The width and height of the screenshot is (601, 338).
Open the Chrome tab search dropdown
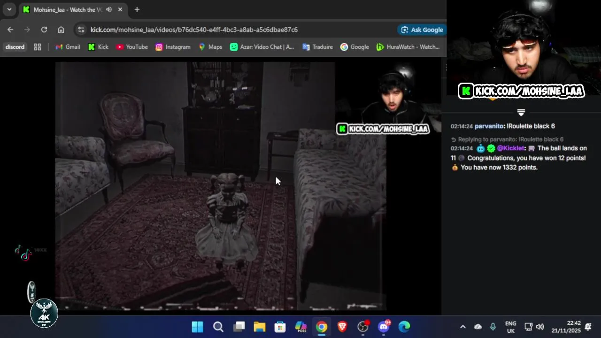point(9,9)
